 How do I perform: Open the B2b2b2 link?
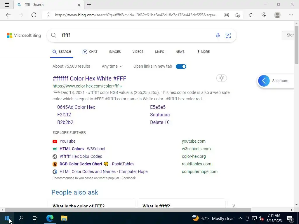[x=65, y=123]
